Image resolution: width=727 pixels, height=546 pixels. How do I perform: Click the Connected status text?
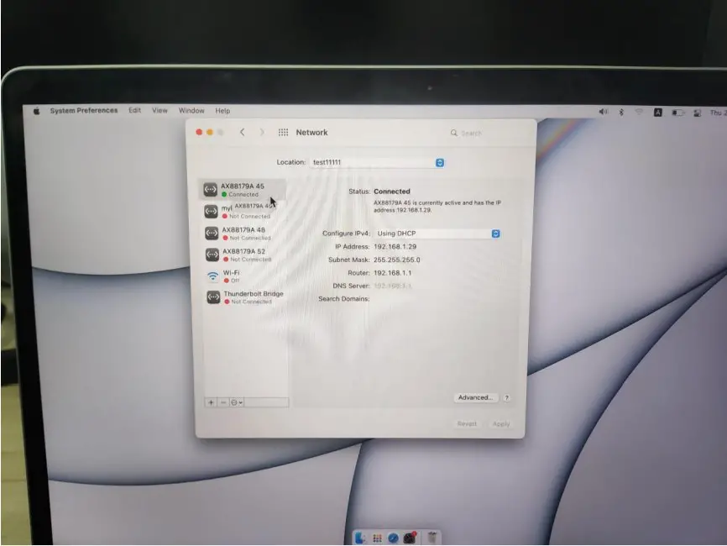(392, 192)
